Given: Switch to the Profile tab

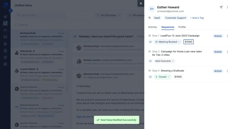Looking at the screenshot, I should 182,27.
